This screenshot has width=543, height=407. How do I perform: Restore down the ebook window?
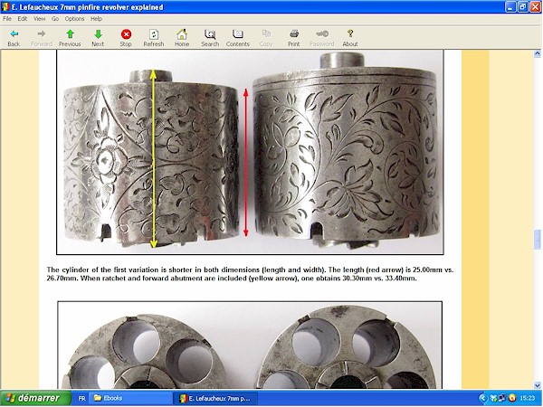(x=523, y=7)
